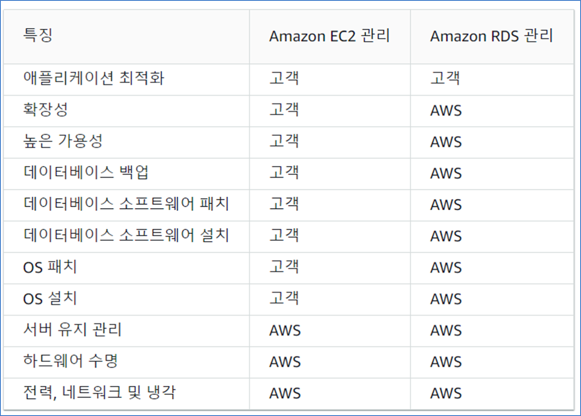Click the 높은 가용성 row label

pyautogui.click(x=63, y=141)
